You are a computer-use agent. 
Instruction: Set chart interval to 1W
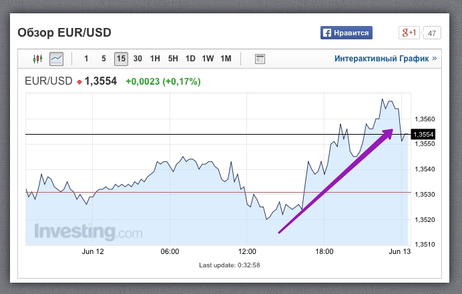click(208, 59)
